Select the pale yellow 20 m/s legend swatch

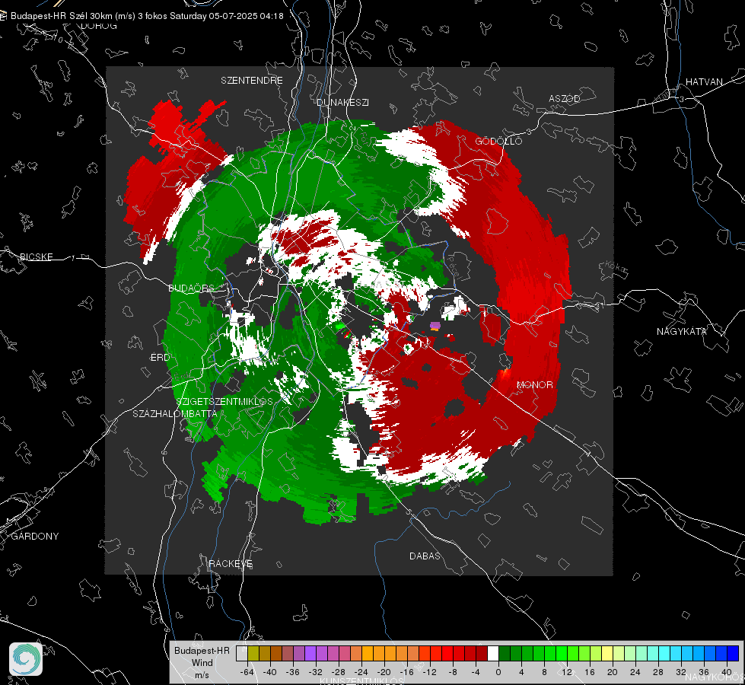[x=607, y=653]
